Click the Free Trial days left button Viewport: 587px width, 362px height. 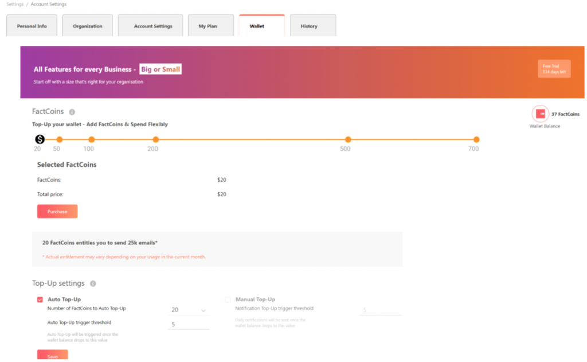(x=554, y=69)
